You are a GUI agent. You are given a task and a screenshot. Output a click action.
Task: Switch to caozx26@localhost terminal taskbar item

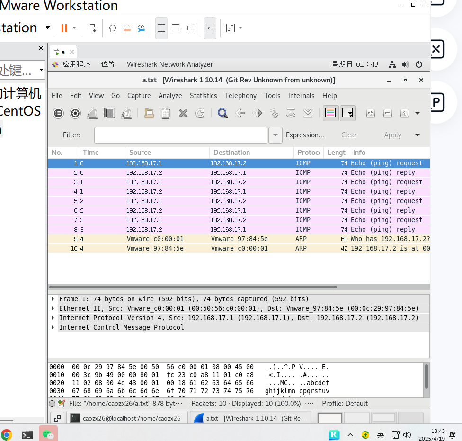pos(127,418)
